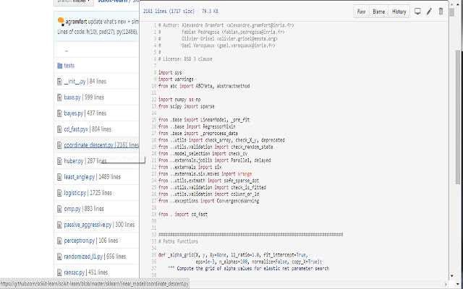Click the pencil edit file icon
This screenshot has width=463, height=289.
point(429,12)
